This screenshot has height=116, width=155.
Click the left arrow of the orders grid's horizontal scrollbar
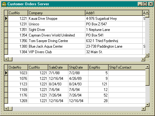(6, 109)
